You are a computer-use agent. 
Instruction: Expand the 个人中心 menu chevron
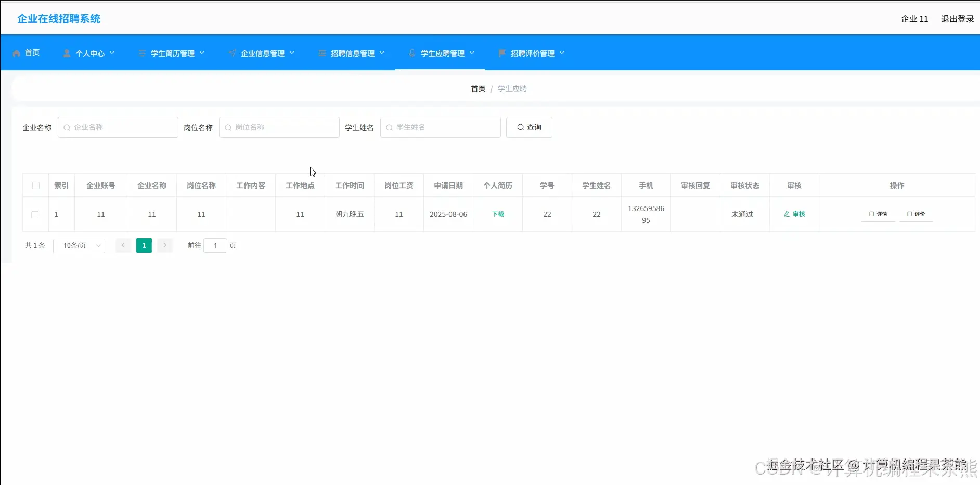(112, 53)
